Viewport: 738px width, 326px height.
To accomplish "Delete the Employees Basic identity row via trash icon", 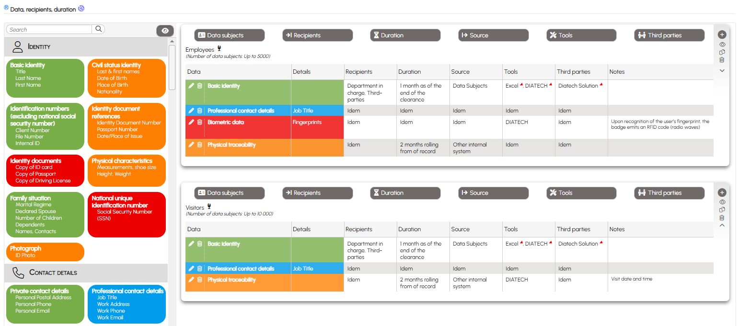I will [200, 86].
